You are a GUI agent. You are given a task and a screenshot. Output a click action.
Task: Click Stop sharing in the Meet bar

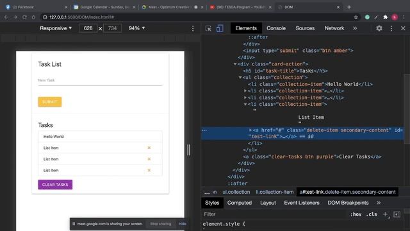click(x=161, y=224)
